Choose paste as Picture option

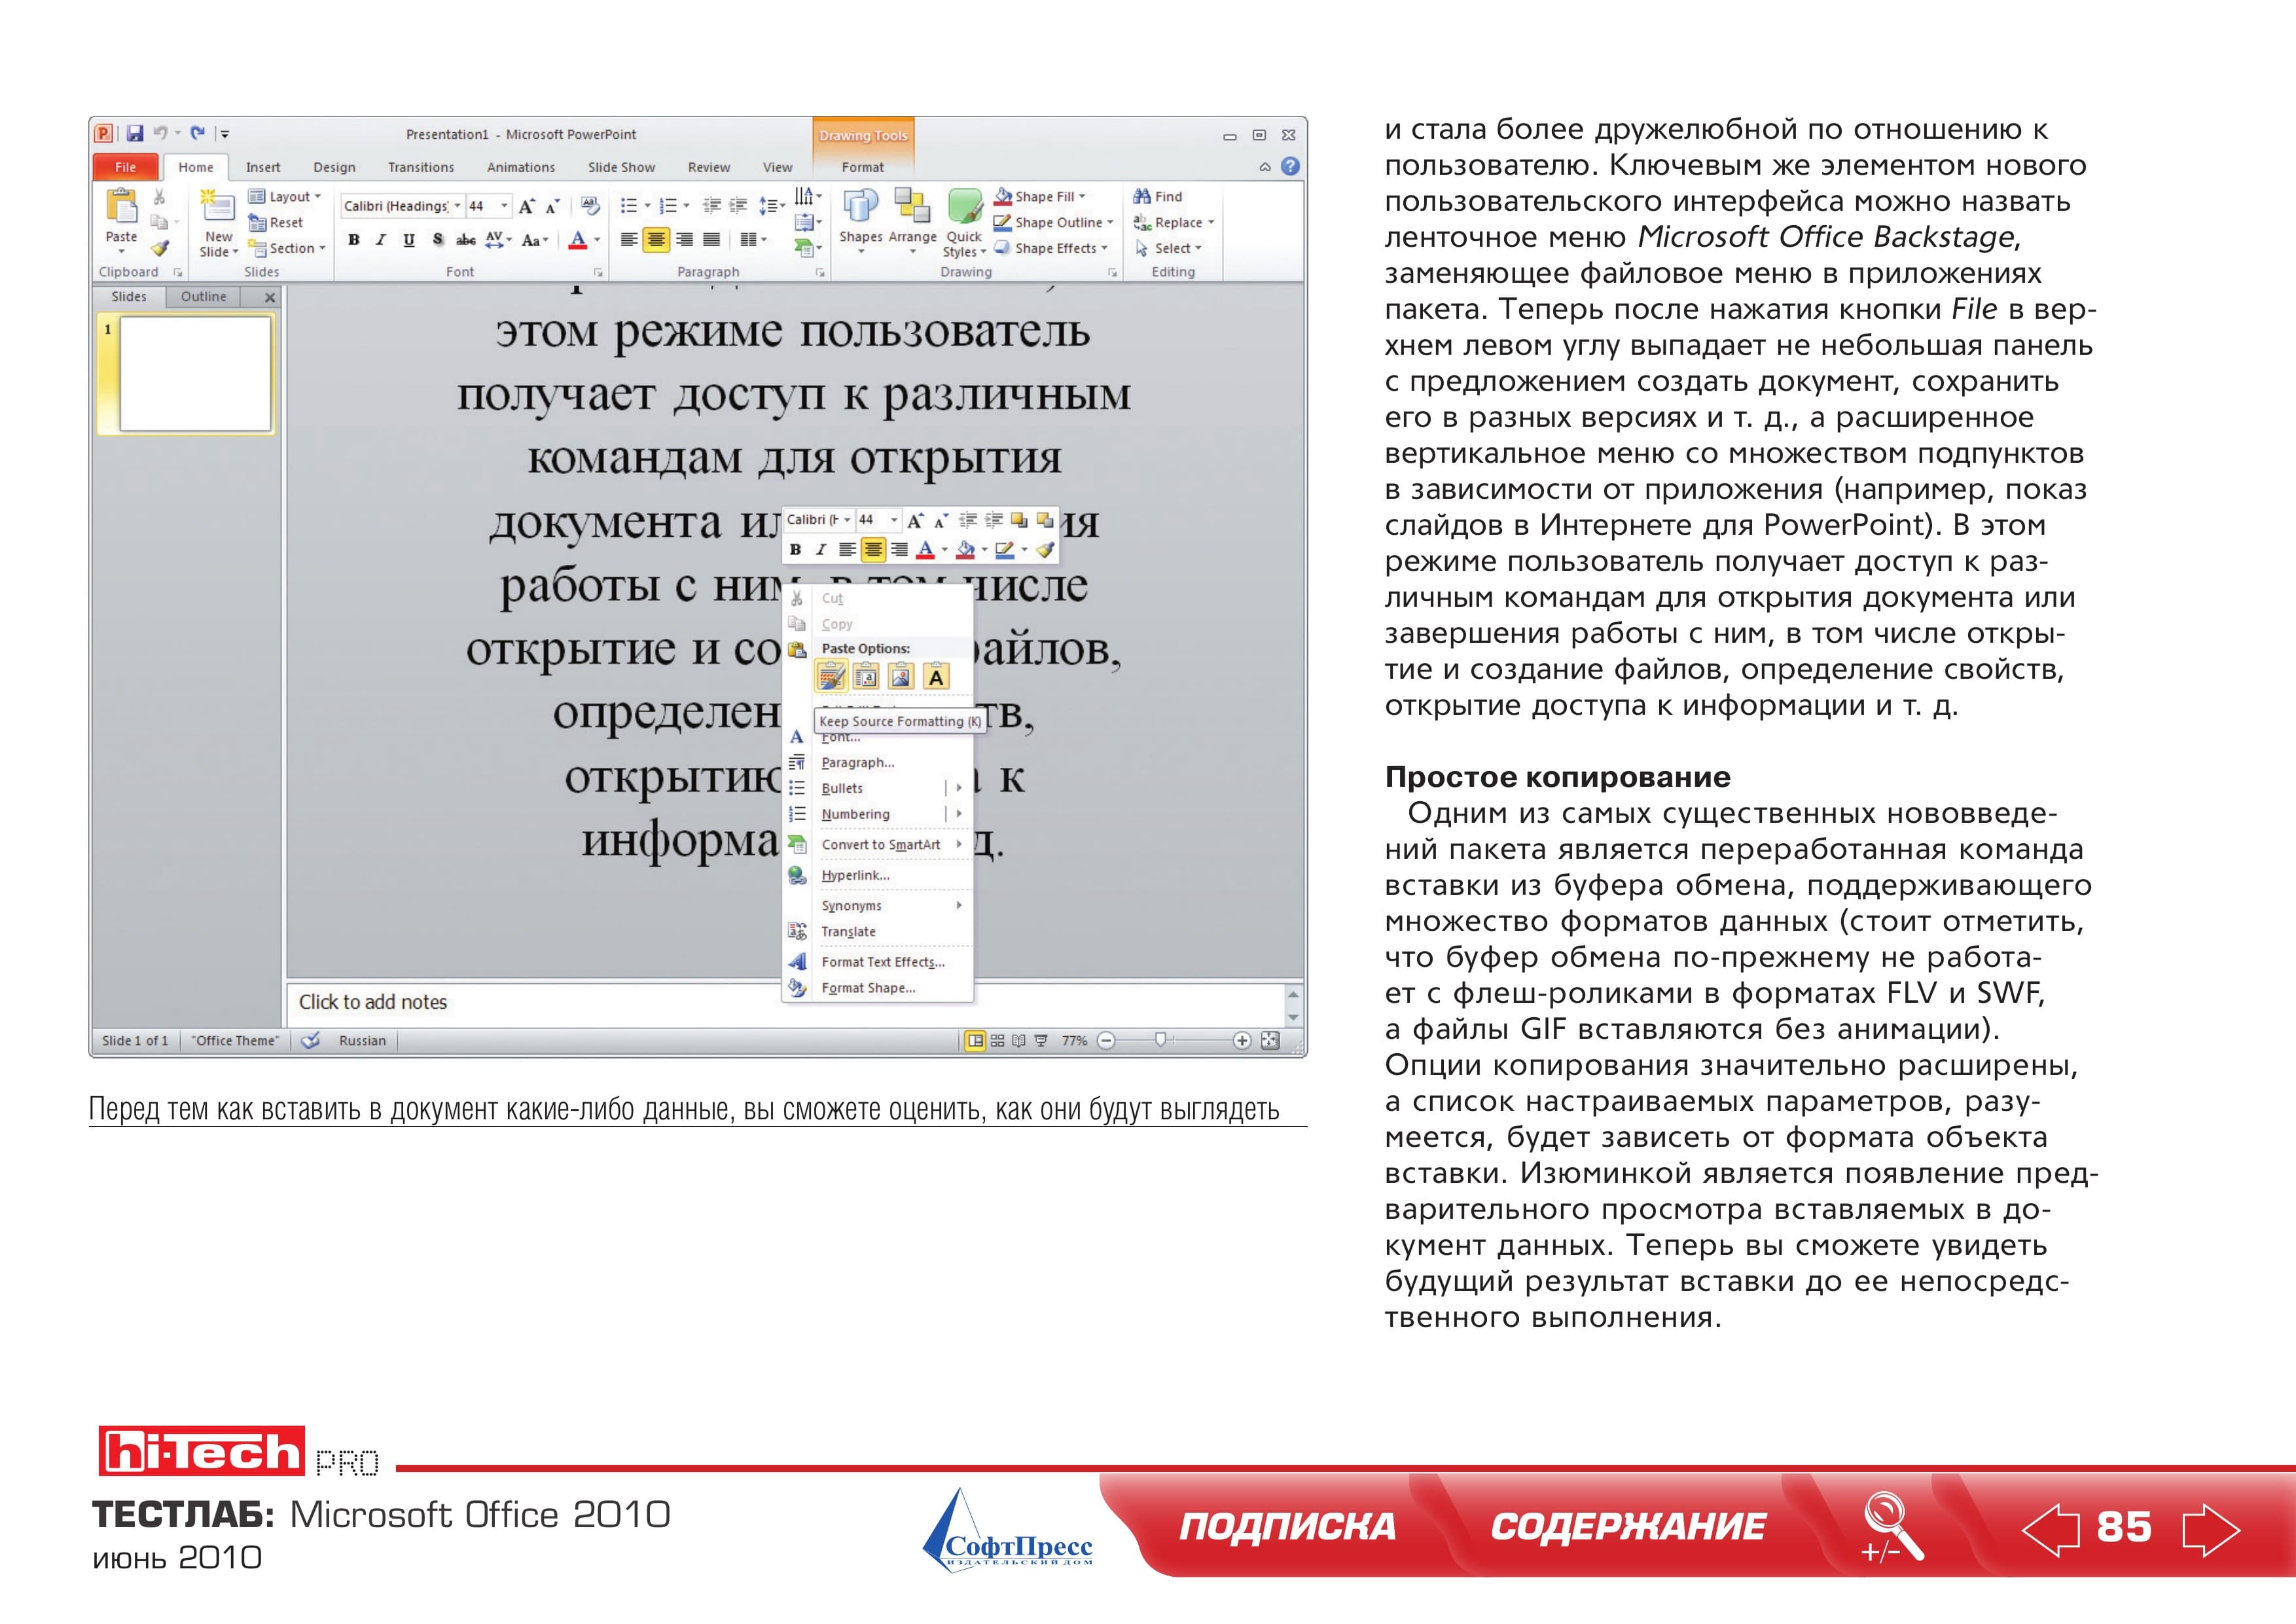pyautogui.click(x=901, y=677)
